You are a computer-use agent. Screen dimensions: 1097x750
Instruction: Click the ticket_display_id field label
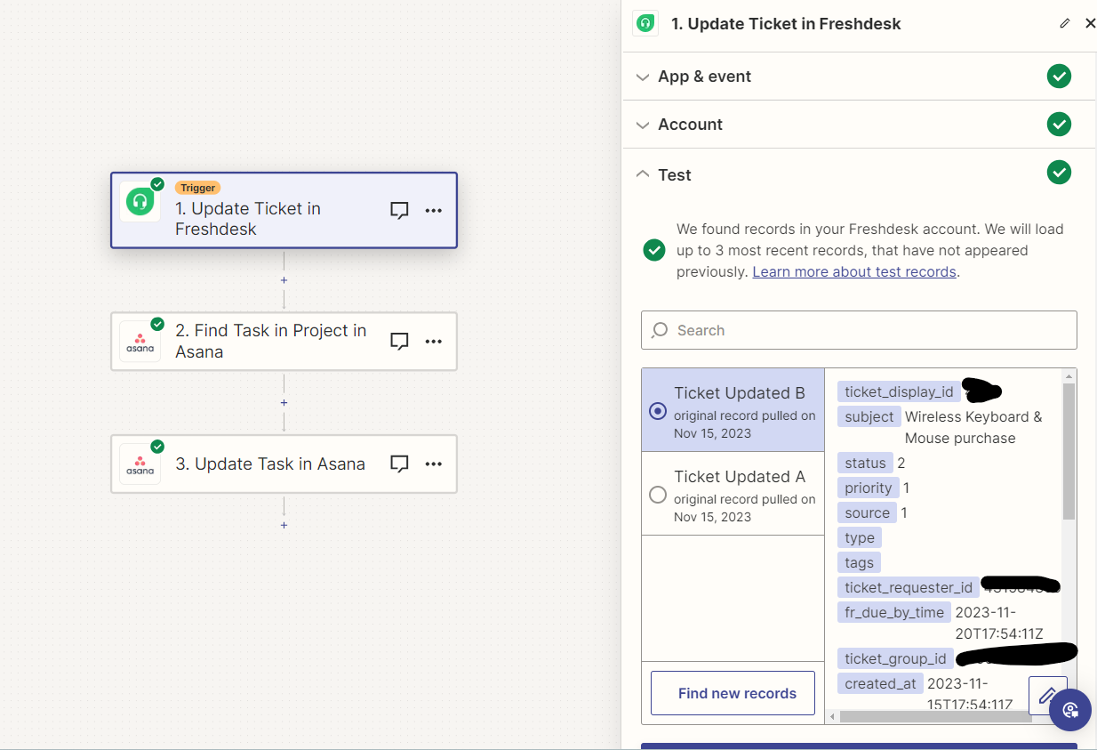tap(899, 391)
